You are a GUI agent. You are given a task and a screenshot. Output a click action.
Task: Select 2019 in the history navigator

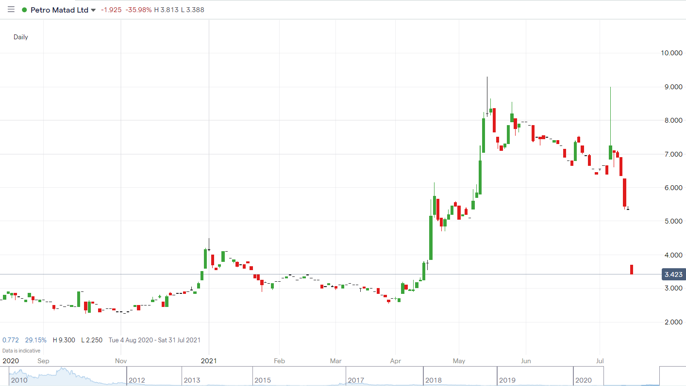tap(507, 380)
